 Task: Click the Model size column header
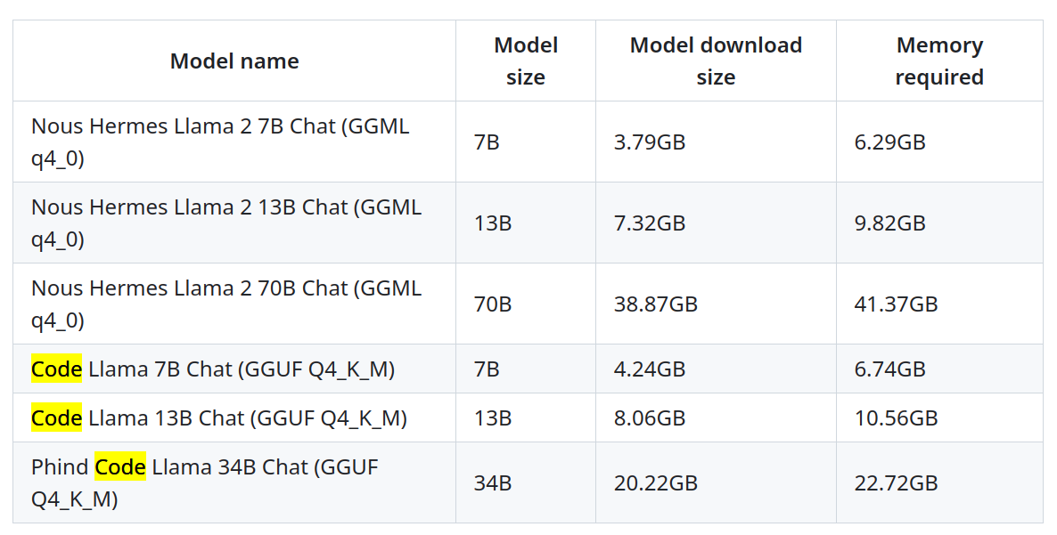[526, 61]
